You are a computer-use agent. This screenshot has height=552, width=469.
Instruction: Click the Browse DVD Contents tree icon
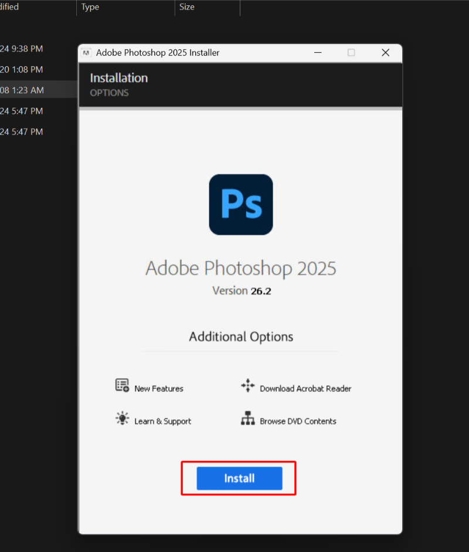[247, 419]
